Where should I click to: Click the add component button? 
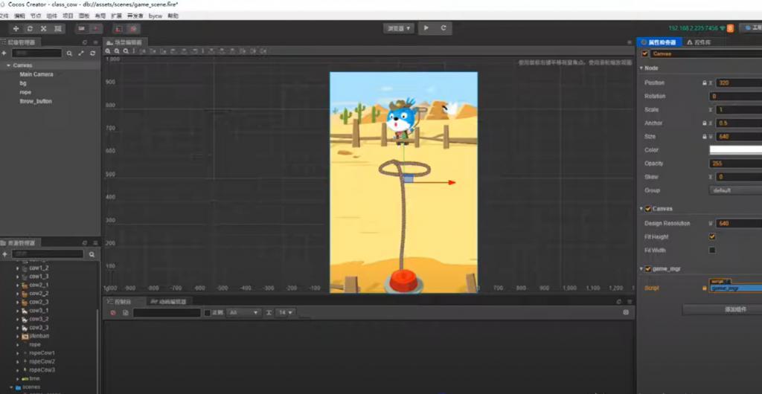coord(722,309)
